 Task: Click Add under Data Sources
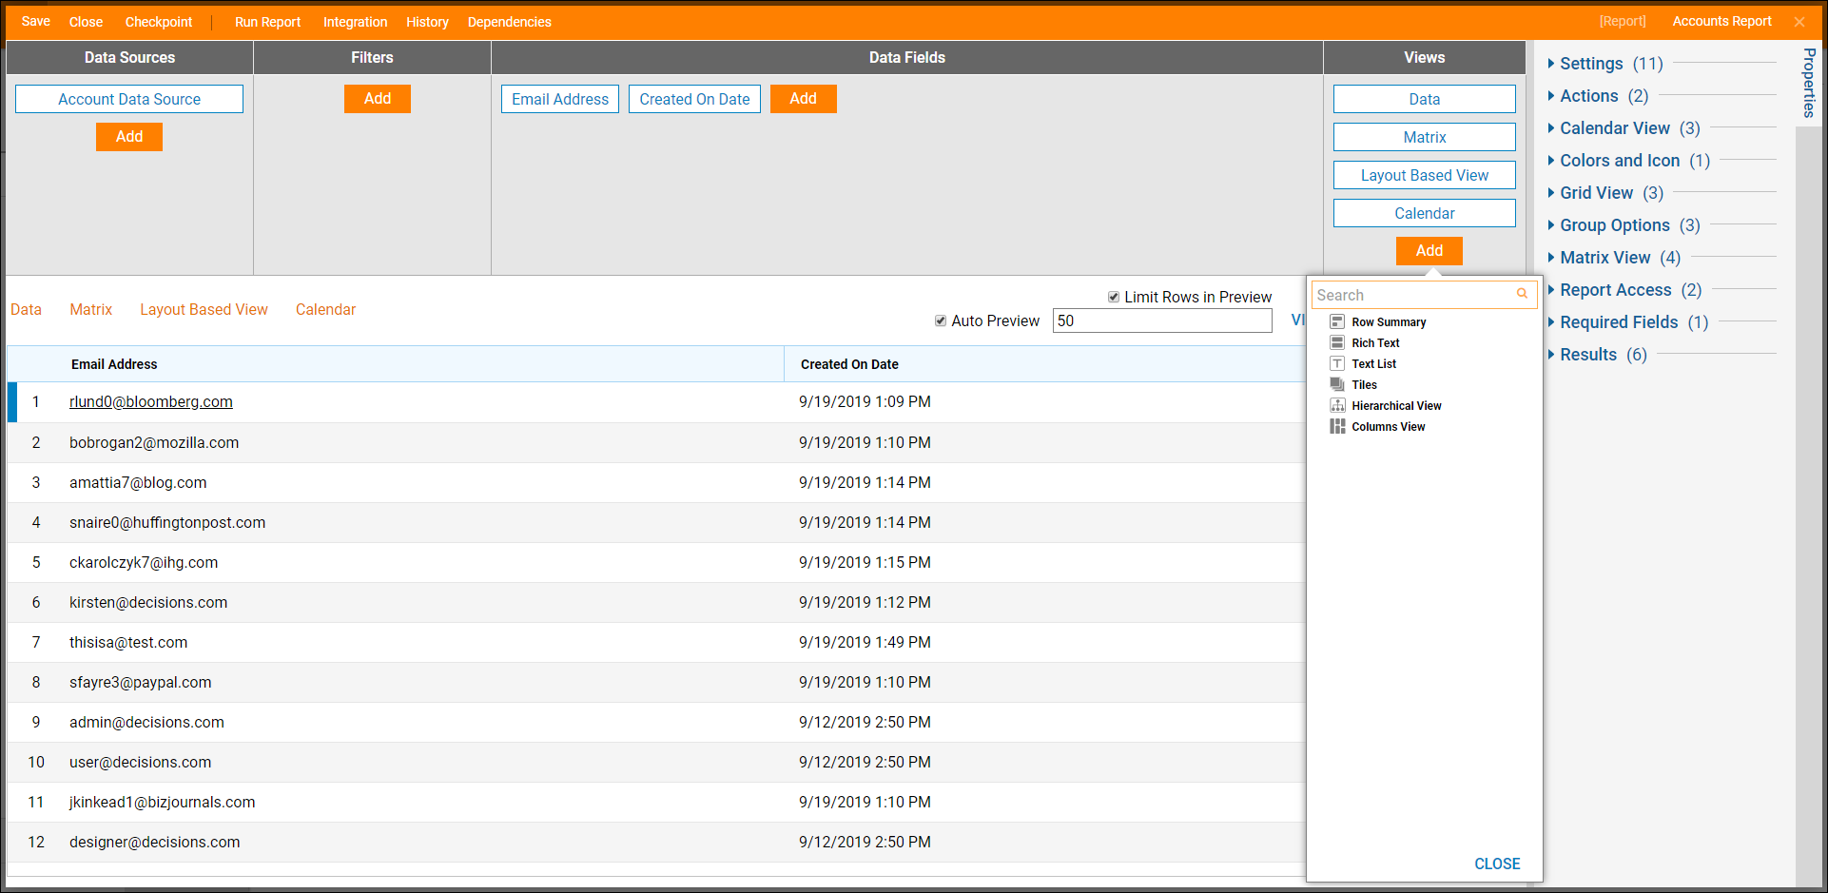coord(129,137)
